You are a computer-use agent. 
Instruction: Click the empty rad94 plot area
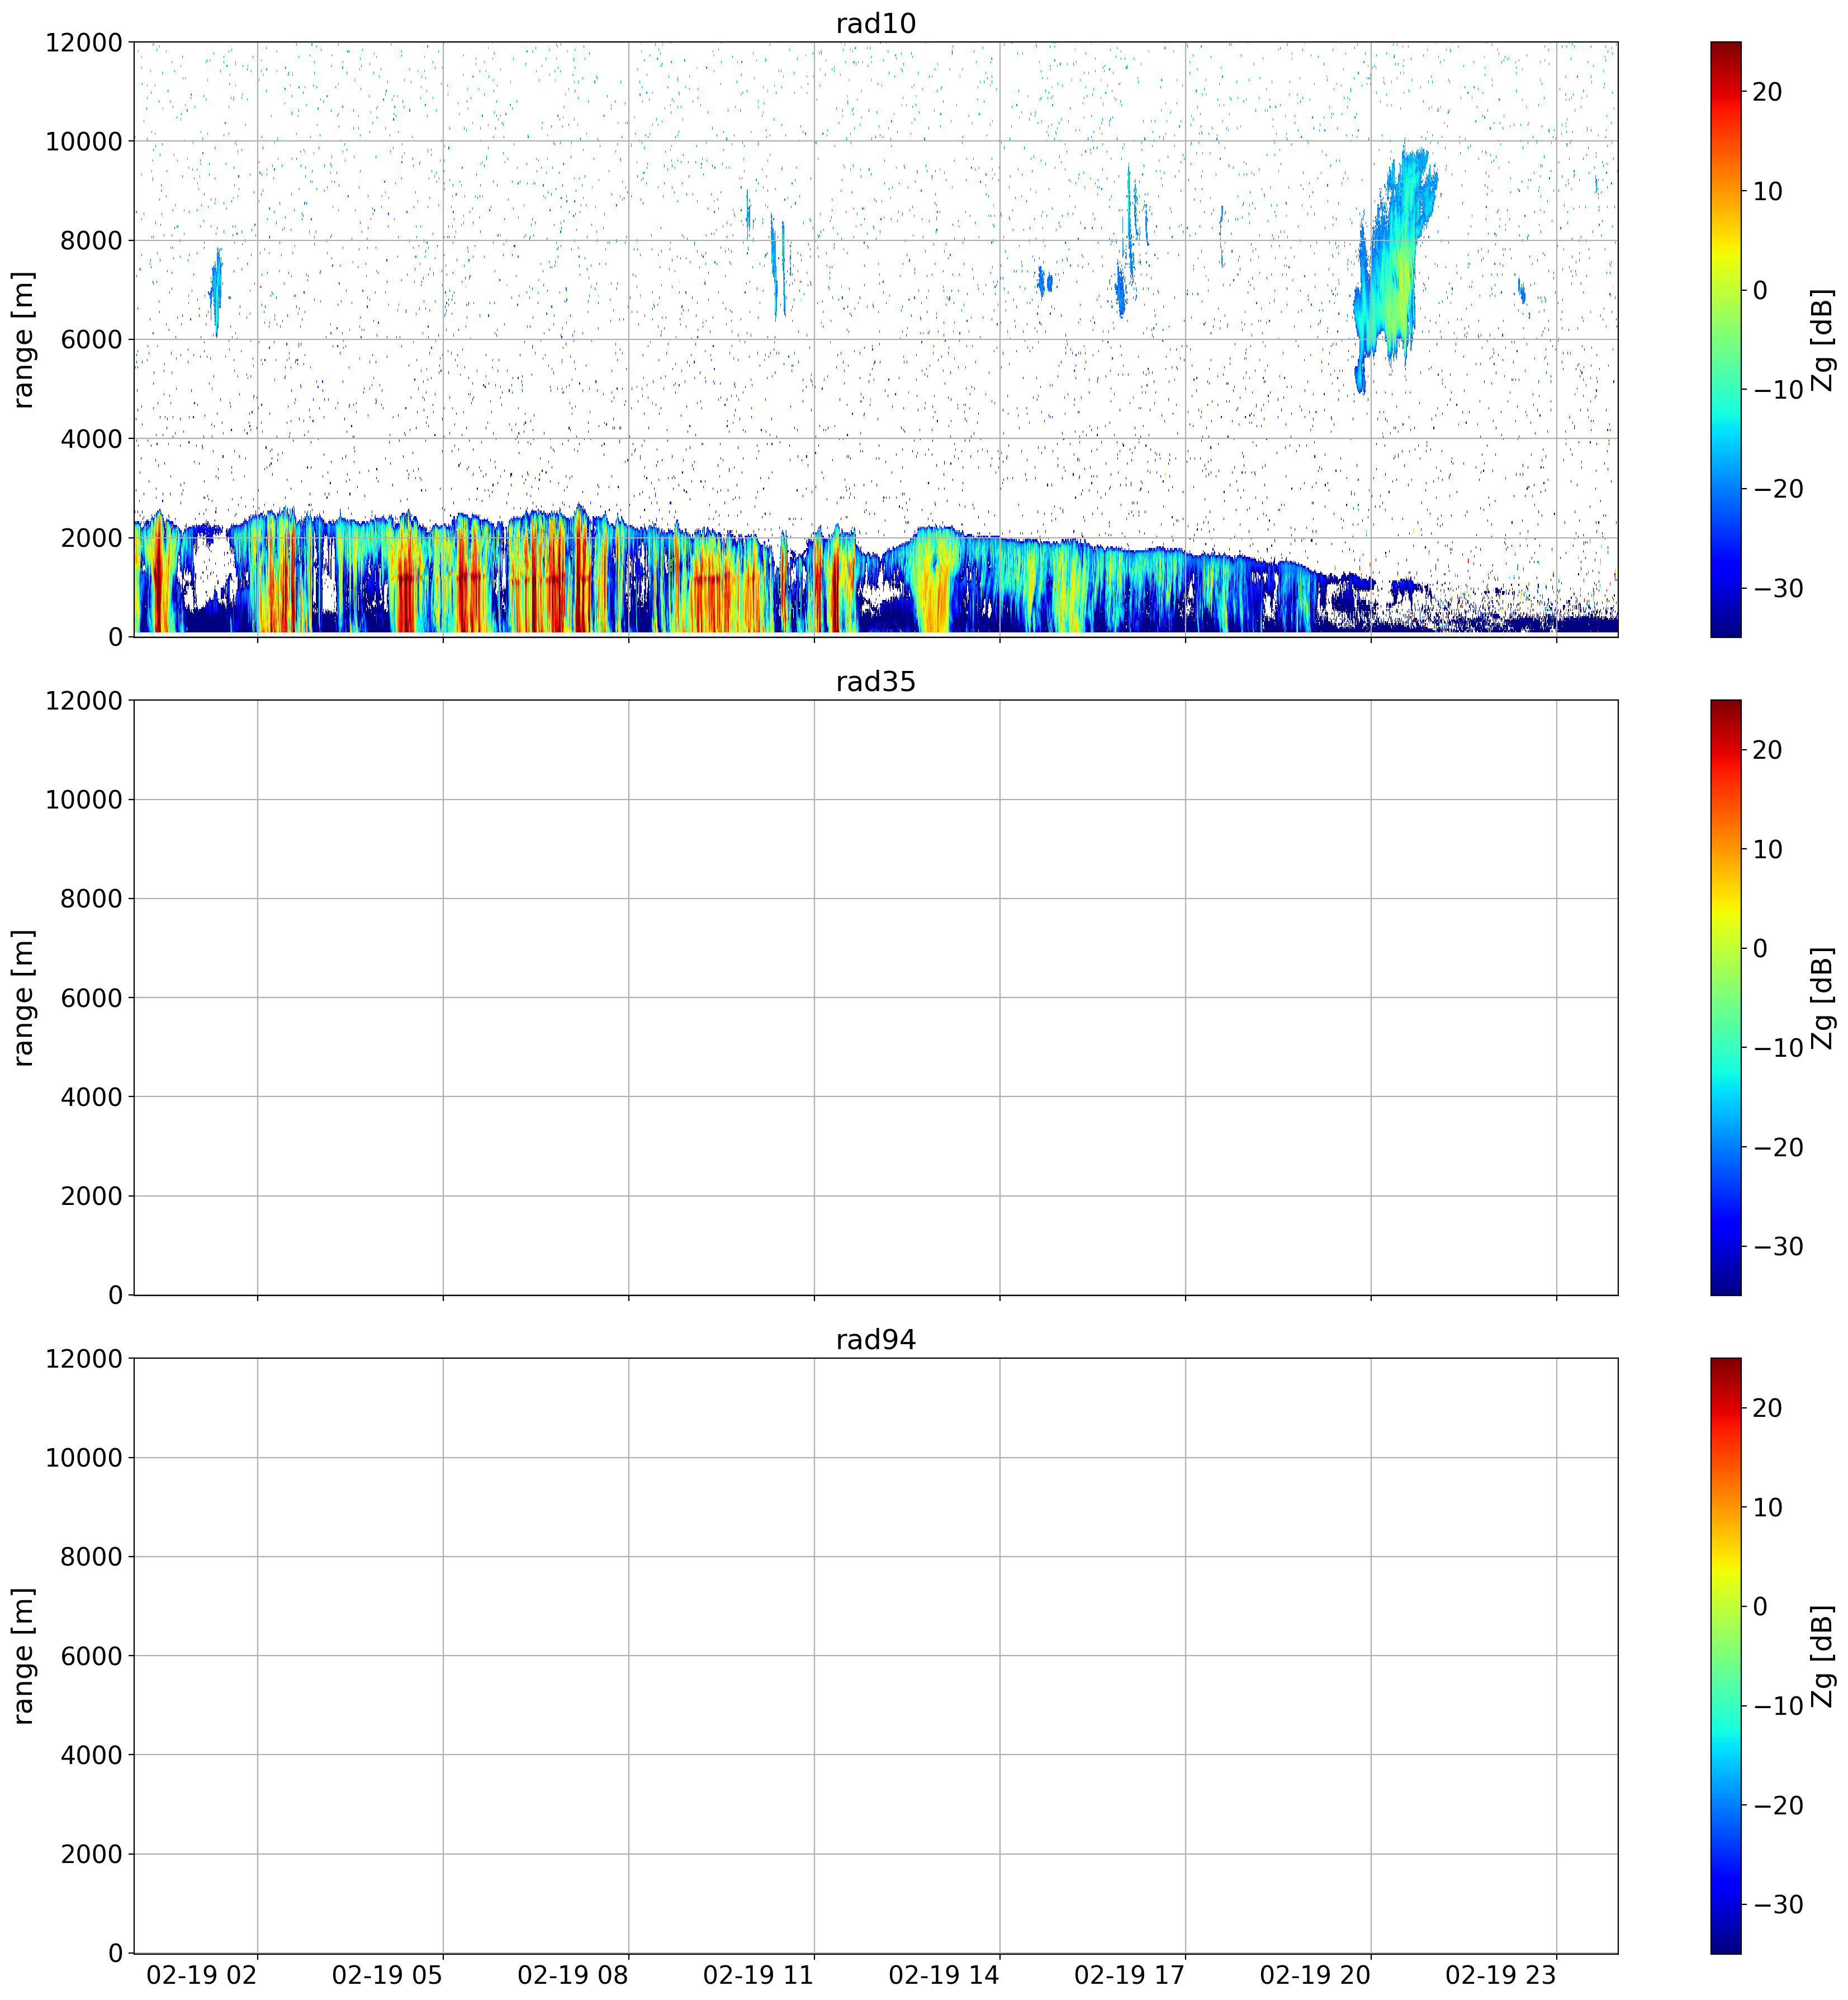pos(875,1655)
